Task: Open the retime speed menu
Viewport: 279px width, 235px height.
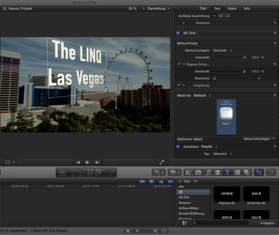Action: coord(175,173)
